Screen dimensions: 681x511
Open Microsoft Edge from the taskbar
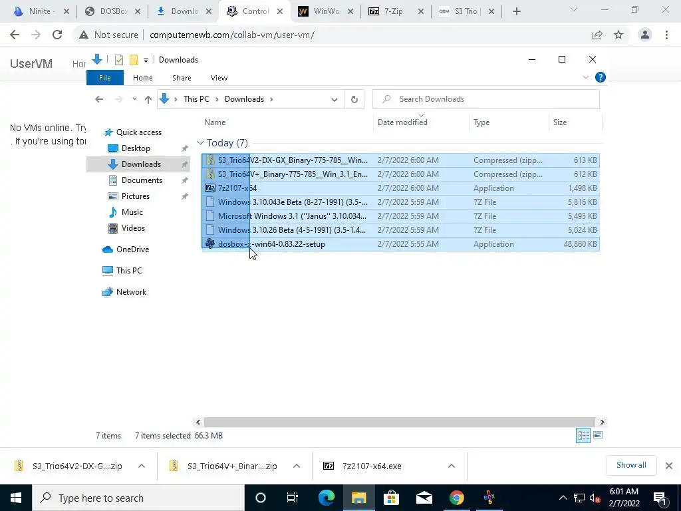[x=326, y=498]
